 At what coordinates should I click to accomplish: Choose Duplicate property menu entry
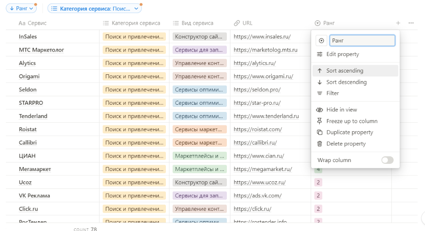click(356, 133)
